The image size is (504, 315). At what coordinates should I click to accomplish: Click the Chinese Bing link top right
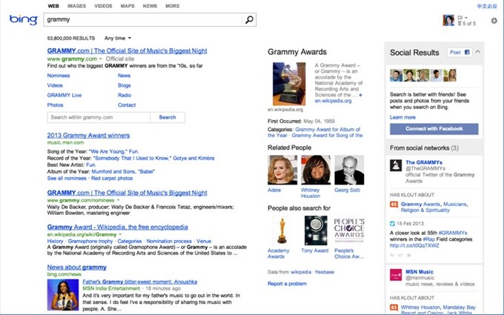[x=487, y=6]
